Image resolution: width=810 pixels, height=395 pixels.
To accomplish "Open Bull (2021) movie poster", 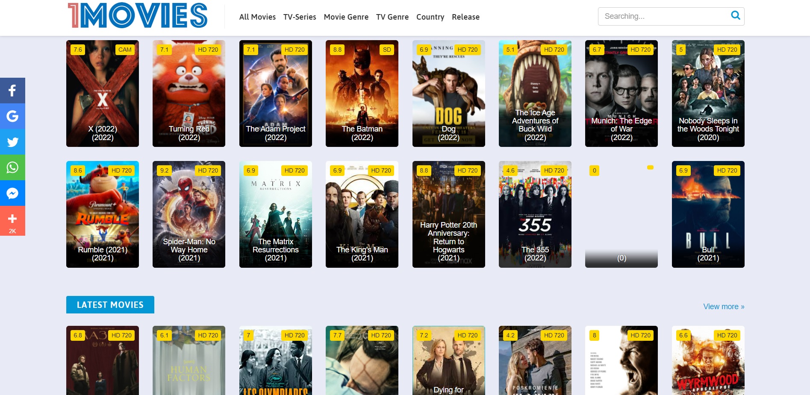I will tap(708, 214).
